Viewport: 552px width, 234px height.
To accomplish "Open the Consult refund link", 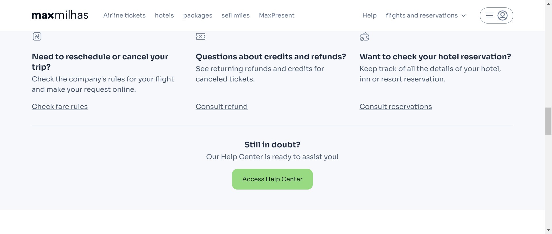I will pyautogui.click(x=221, y=107).
